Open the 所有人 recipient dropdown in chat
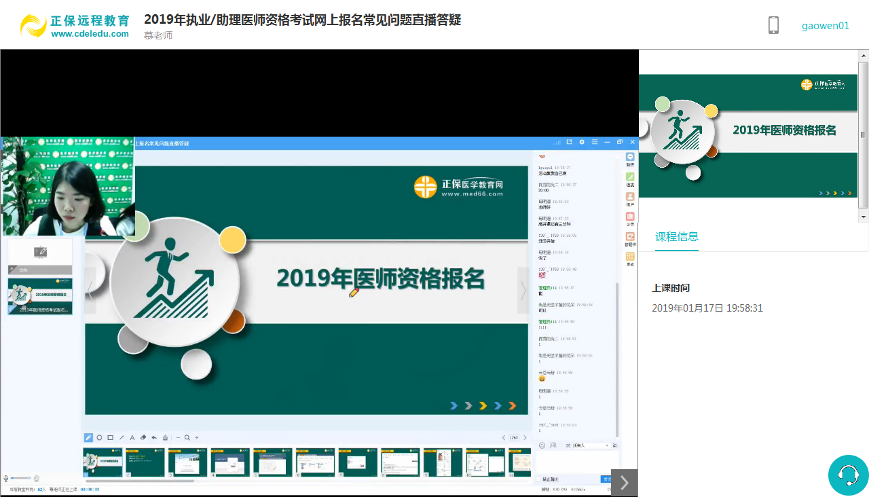The height and width of the screenshot is (497, 869). point(589,445)
